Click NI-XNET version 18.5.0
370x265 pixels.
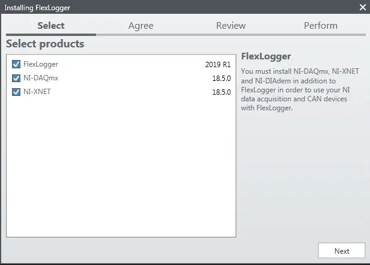[x=221, y=92]
